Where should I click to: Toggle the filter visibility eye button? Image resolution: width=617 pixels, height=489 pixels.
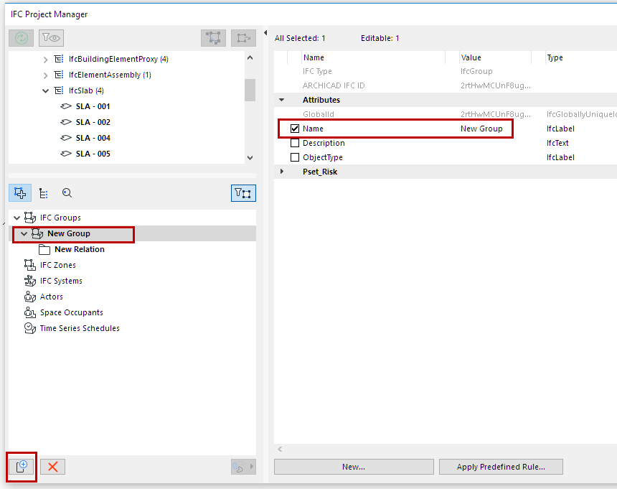pos(51,38)
